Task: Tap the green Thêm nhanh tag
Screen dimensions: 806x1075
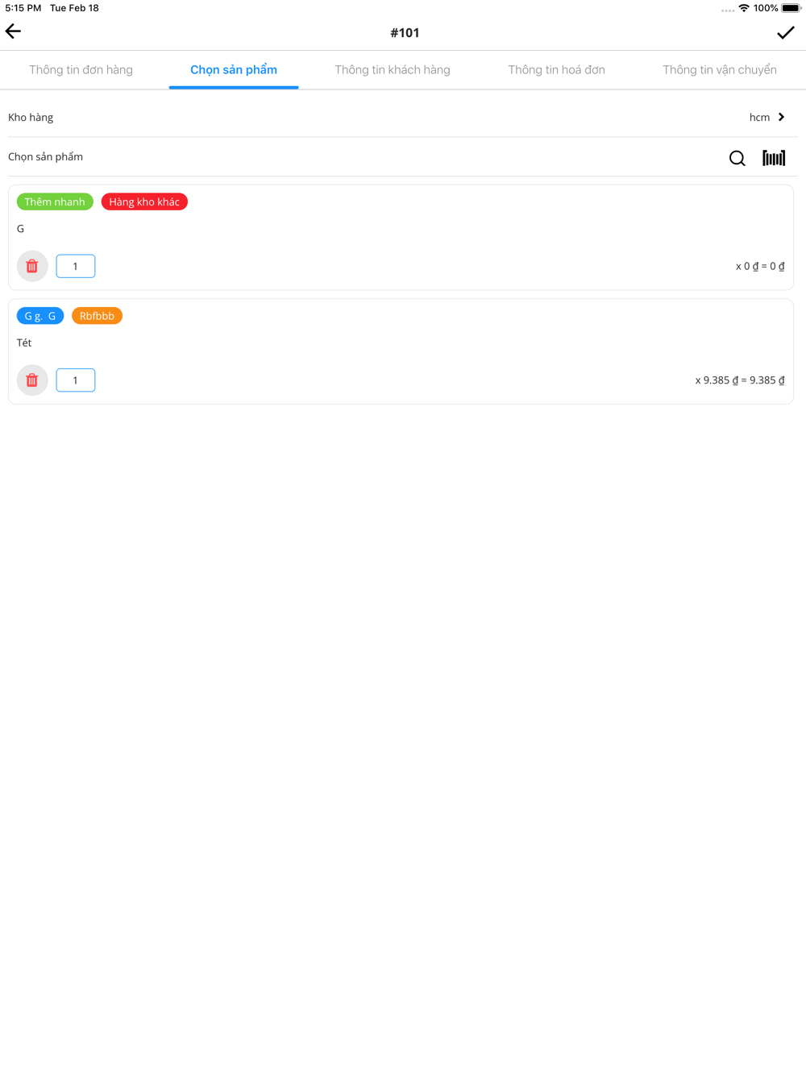Action: coord(55,201)
